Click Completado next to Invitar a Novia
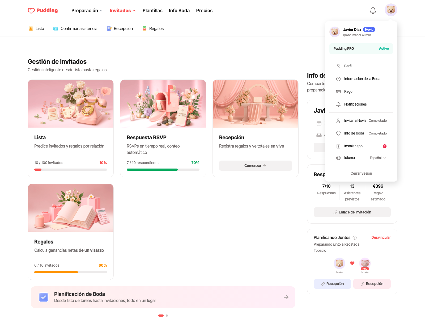The width and height of the screenshot is (425, 319). coord(378,121)
